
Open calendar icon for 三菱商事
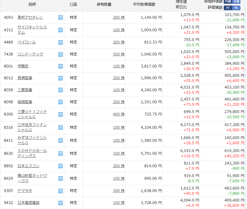click(x=61, y=90)
